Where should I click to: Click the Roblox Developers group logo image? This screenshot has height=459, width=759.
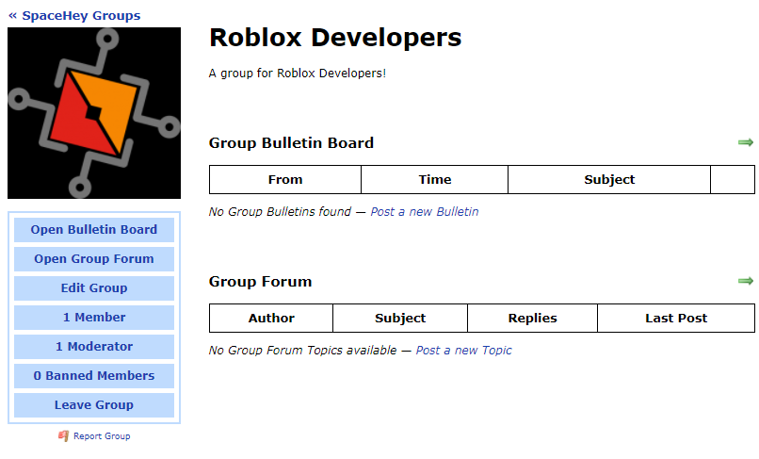tap(94, 113)
